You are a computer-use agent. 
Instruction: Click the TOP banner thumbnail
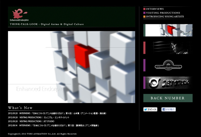tap(169, 30)
